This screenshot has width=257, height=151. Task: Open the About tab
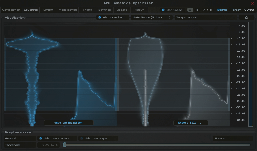click(x=139, y=10)
